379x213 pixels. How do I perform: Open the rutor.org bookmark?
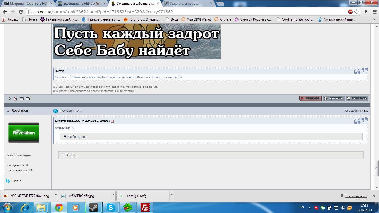[x=142, y=19]
